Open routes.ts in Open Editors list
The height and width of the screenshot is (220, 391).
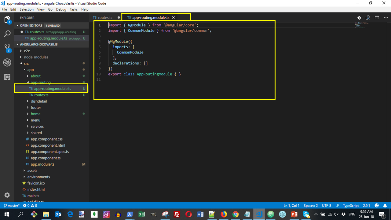tap(51, 32)
